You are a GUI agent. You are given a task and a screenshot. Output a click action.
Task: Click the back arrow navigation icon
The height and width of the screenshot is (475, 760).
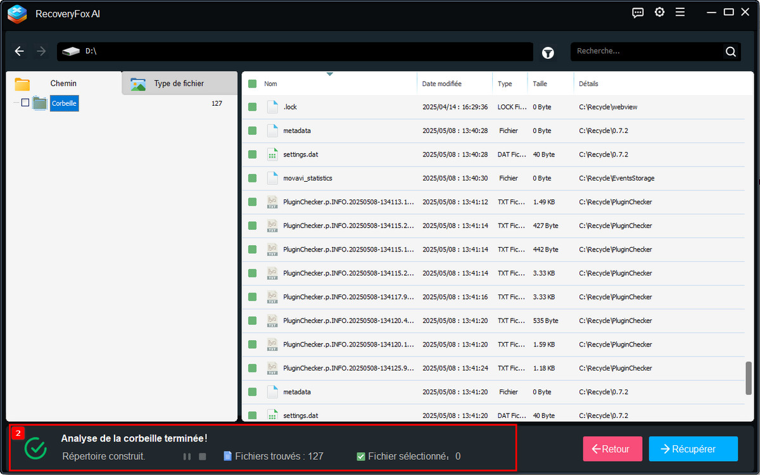(20, 51)
